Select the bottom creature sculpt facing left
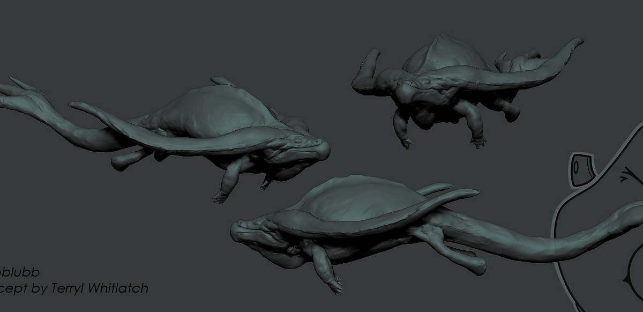The image size is (643, 312). click(437, 234)
